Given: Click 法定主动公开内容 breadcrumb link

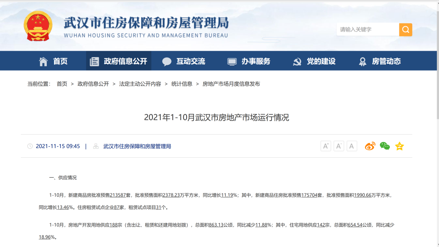Looking at the screenshot, I should pyautogui.click(x=140, y=84).
